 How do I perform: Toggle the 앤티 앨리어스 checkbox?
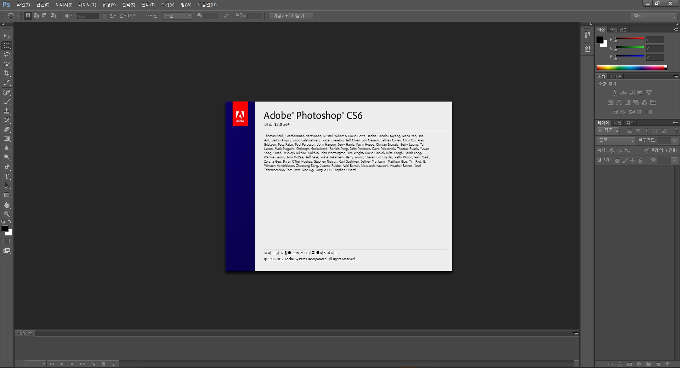[x=105, y=16]
